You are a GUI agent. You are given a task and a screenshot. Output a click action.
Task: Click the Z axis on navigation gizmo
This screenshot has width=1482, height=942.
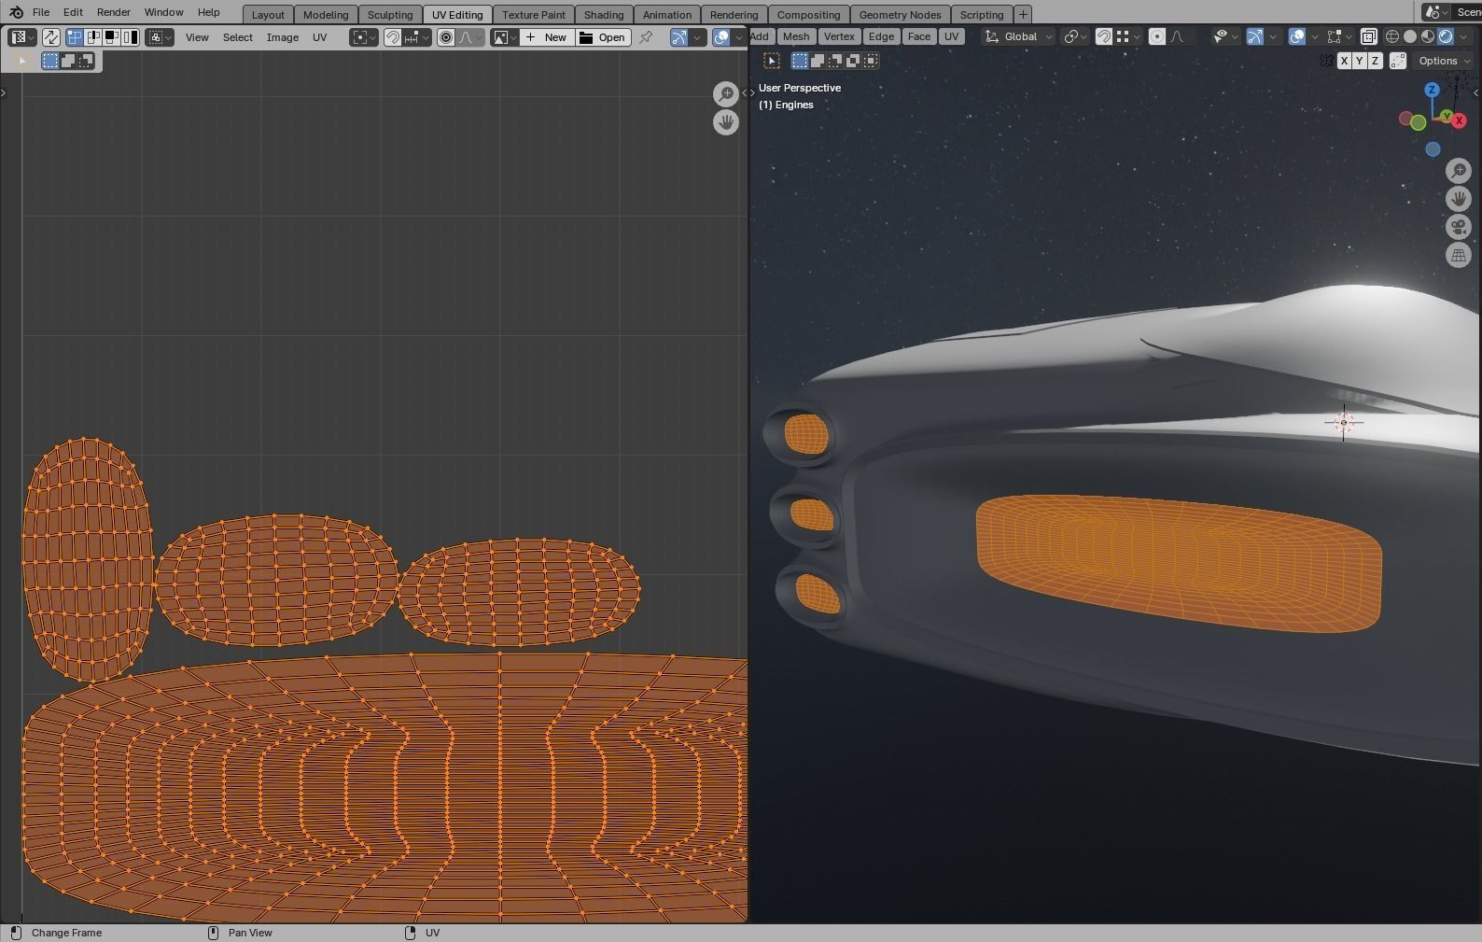pos(1432,90)
